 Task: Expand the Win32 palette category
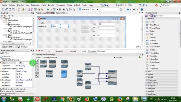146,71
